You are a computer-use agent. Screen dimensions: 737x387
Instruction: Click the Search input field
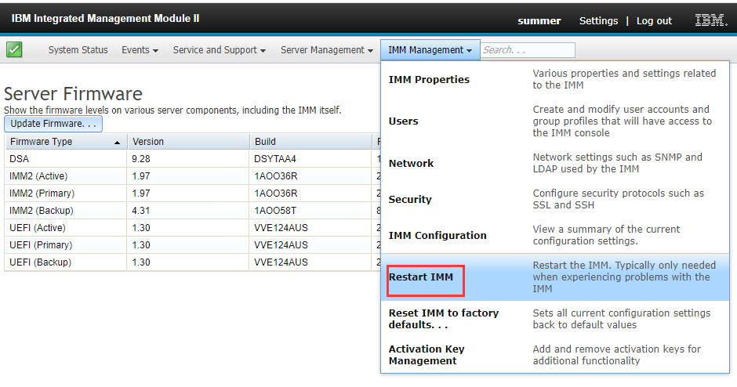pyautogui.click(x=528, y=50)
